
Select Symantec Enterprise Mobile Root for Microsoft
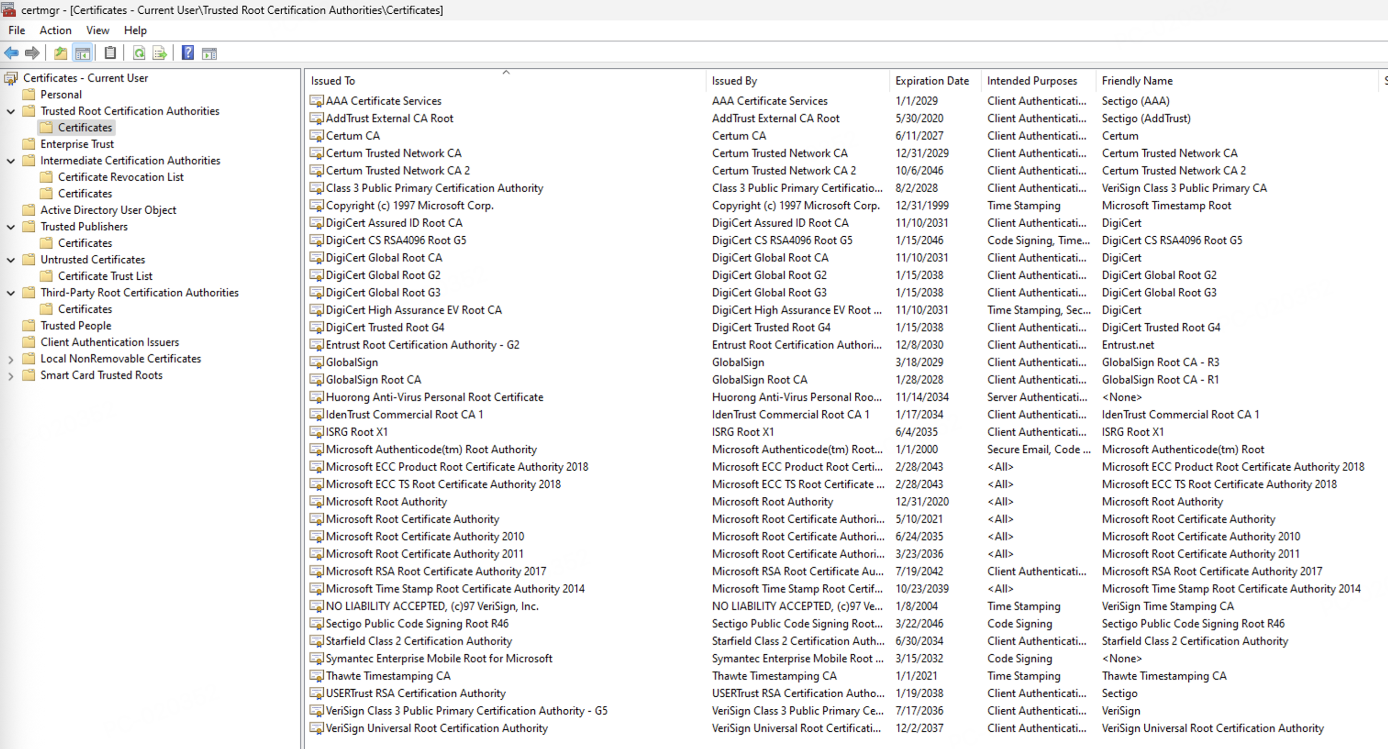point(439,658)
